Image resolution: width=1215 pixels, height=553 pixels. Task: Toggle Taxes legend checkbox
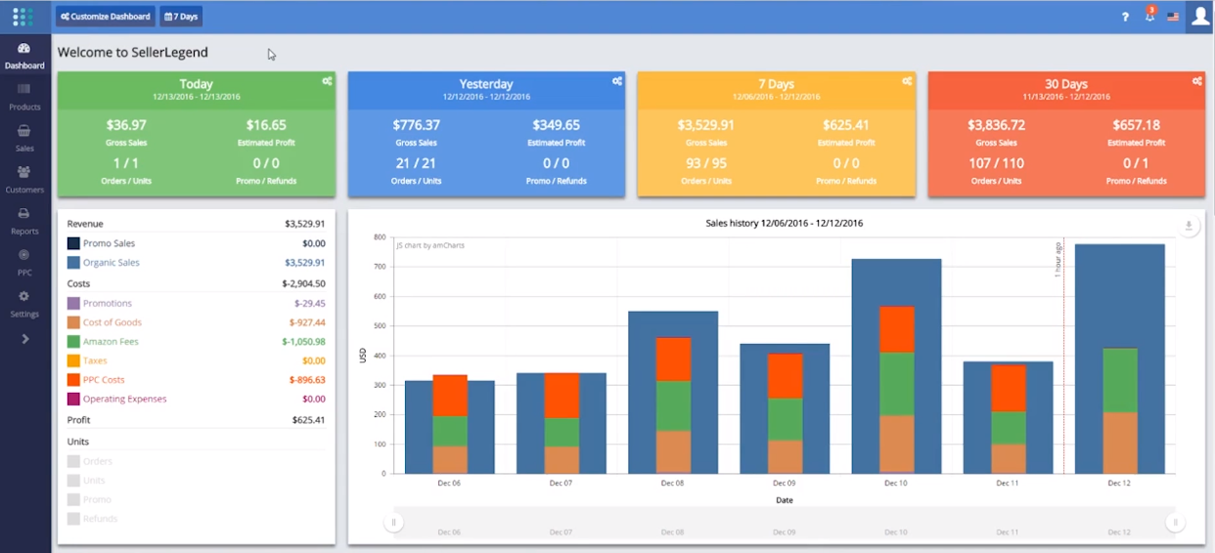73,361
